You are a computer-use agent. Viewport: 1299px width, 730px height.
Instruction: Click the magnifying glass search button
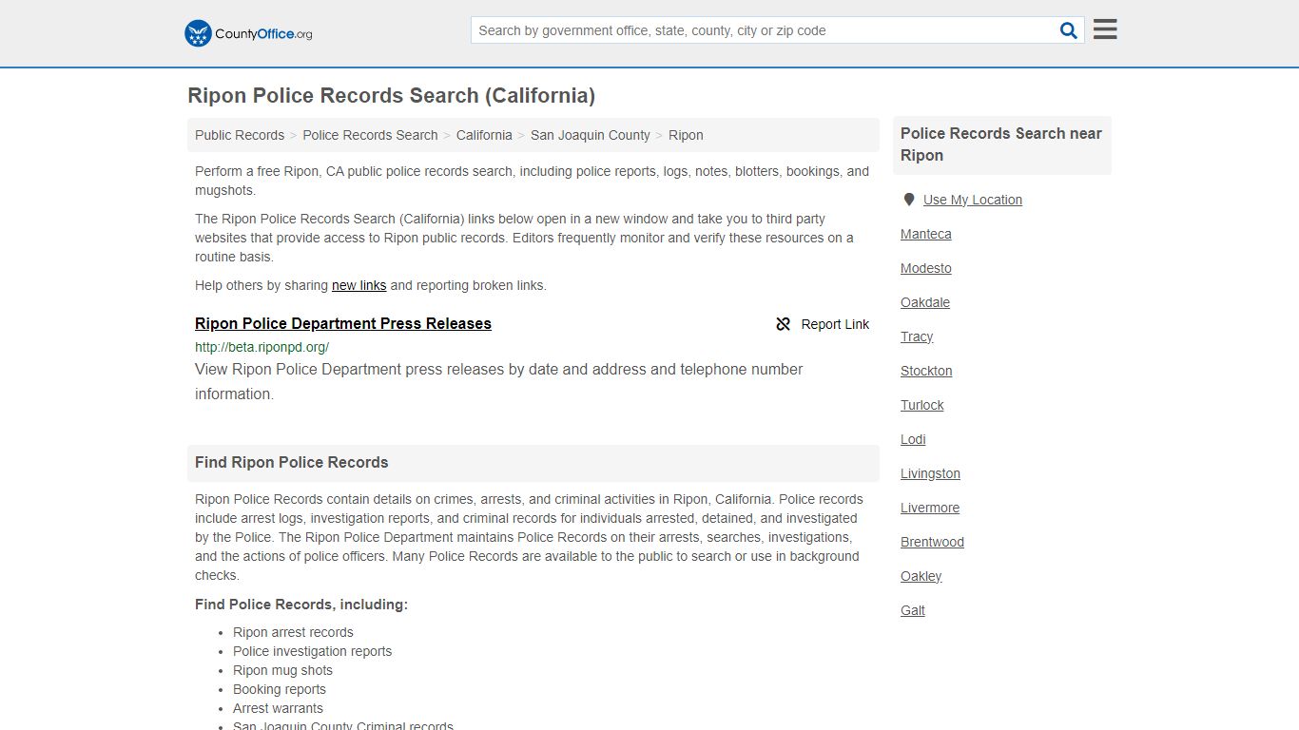coord(1069,30)
